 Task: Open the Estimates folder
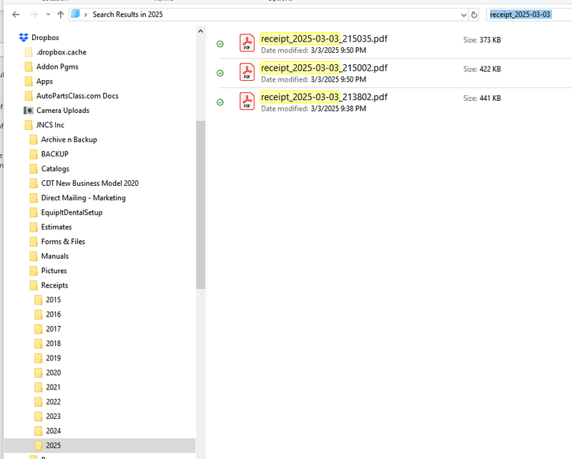[56, 227]
